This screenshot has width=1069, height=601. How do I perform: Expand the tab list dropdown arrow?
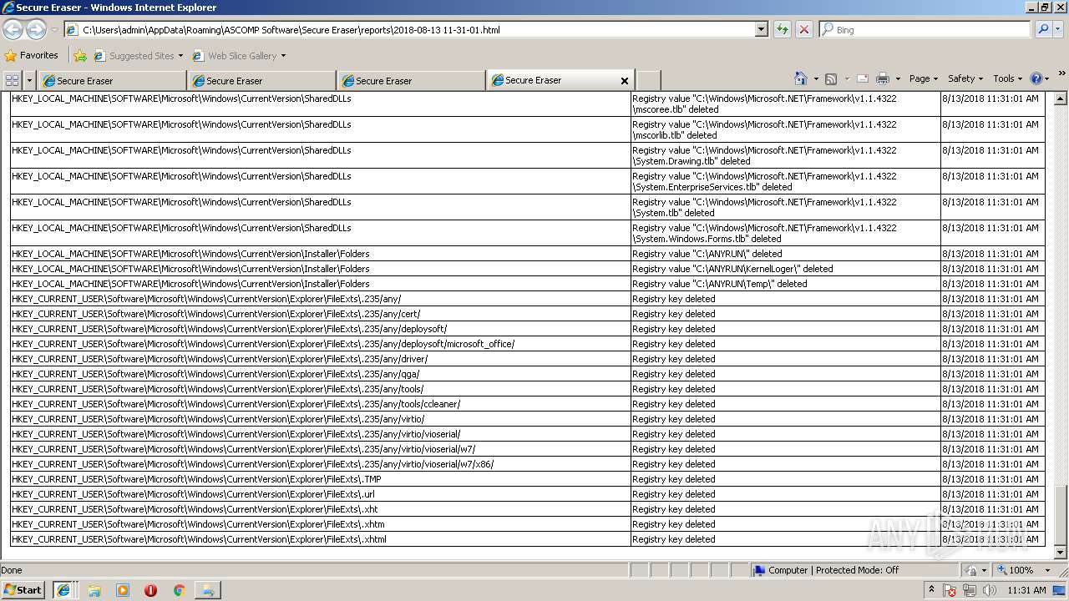point(30,80)
